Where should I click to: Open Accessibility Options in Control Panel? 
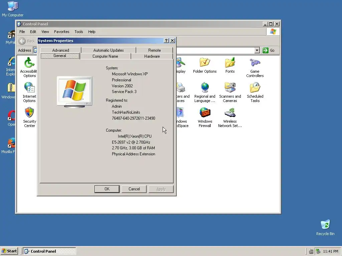click(29, 67)
